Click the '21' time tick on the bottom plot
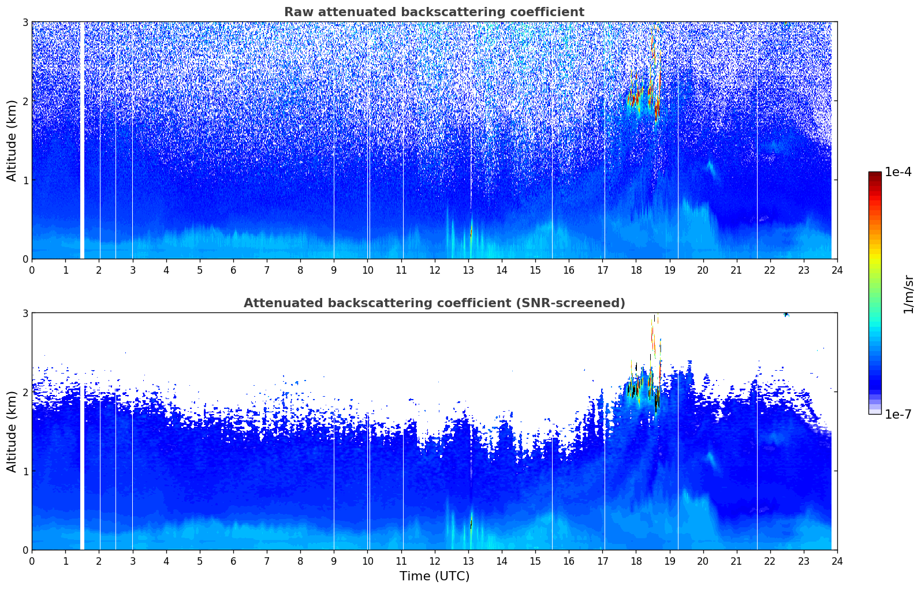This screenshot has height=589, width=921. [736, 561]
